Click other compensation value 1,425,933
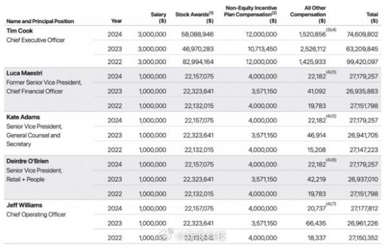 click(x=313, y=61)
